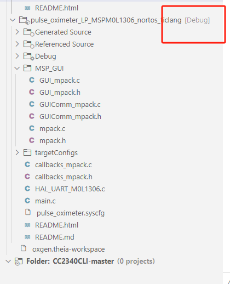Select the pulse_oximeter_LP_MSPM0L1306_nortos_ticlang project name
This screenshot has width=230, height=284.
tap(106, 20)
